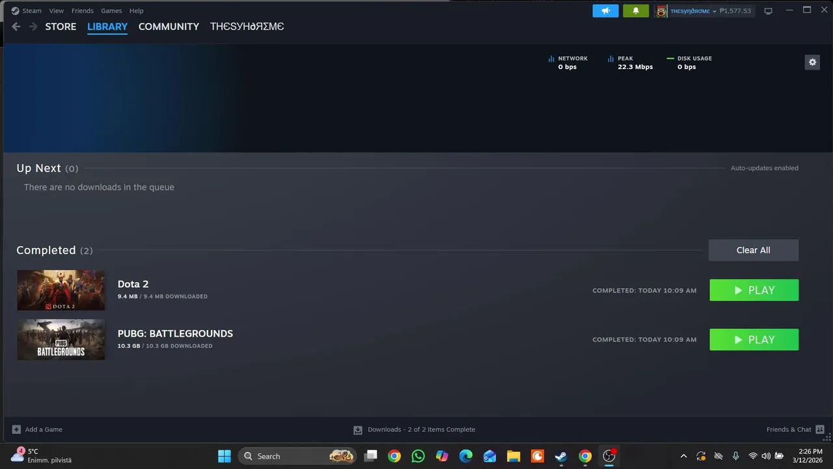Open File Explorer from taskbar
The image size is (833, 469).
[513, 456]
